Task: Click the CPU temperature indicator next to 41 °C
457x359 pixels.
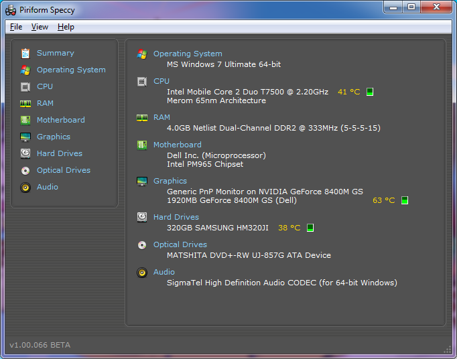Action: point(370,92)
